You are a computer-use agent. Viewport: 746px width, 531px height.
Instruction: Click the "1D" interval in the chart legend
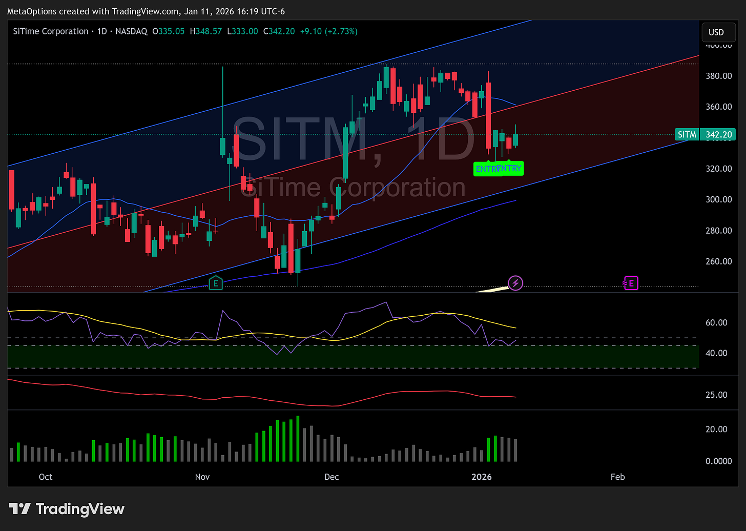point(101,31)
